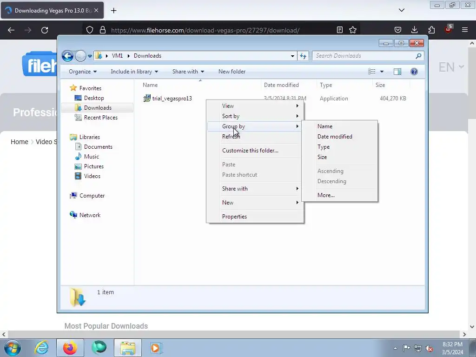The image size is (476, 357).
Task: Click the Windows Media Player taskbar icon
Action: (156, 348)
